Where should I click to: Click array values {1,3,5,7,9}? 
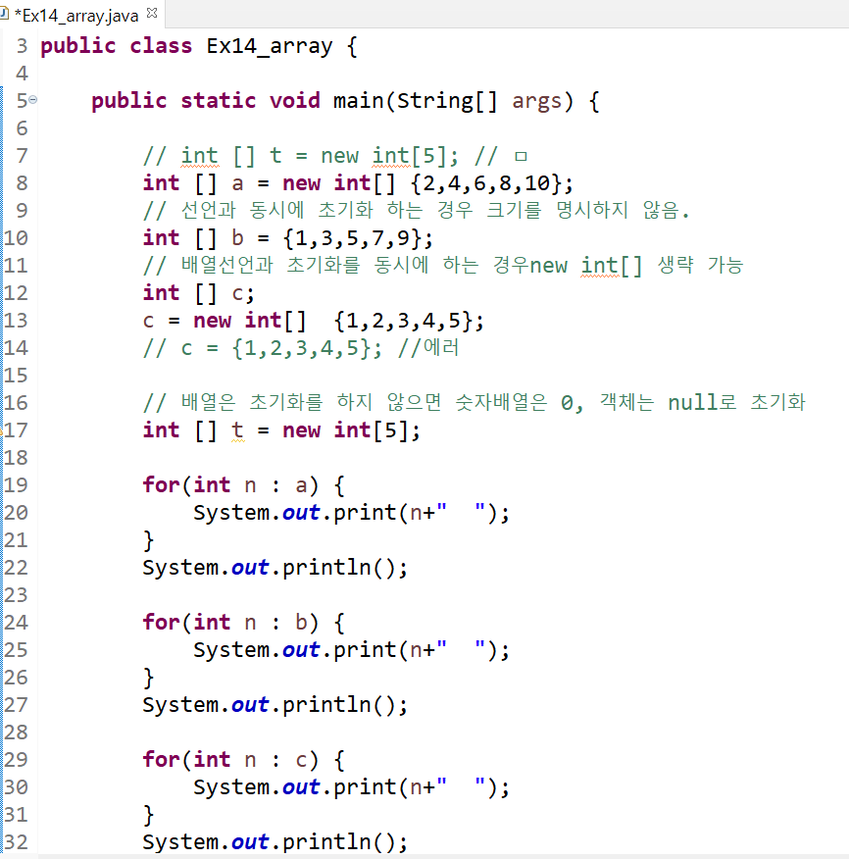pyautogui.click(x=352, y=238)
